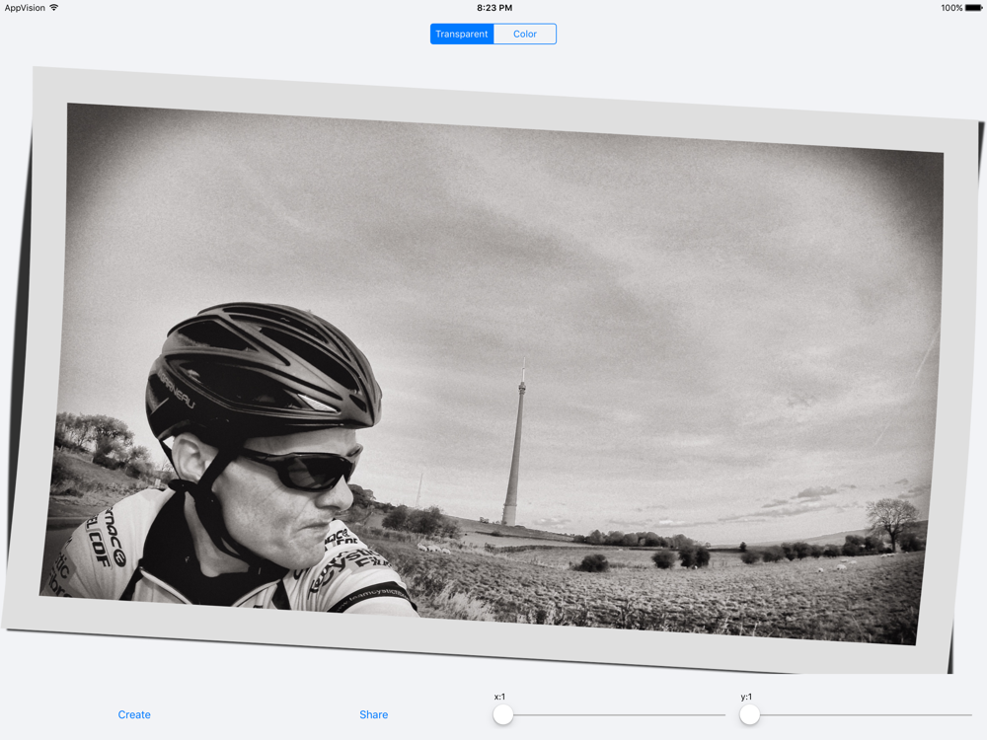
Task: Tap the x:1 slider label
Action: pos(499,697)
